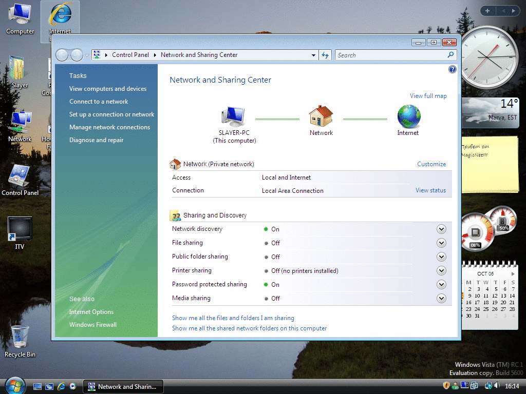Expand the Printer sharing settings
This screenshot has width=526, height=394.
(441, 271)
